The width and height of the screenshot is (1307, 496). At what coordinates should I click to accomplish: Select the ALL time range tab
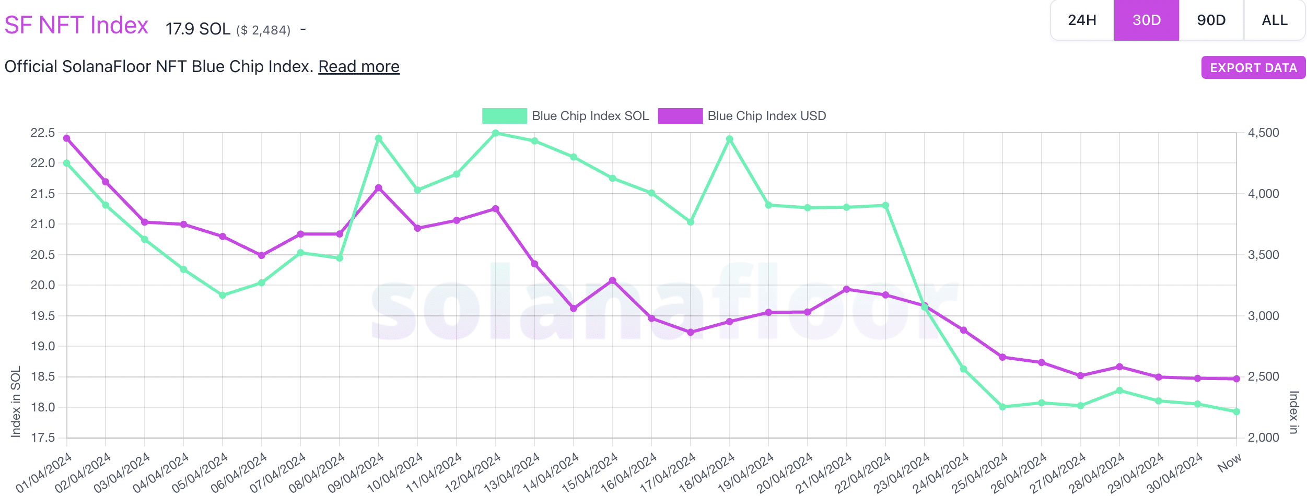click(x=1275, y=20)
